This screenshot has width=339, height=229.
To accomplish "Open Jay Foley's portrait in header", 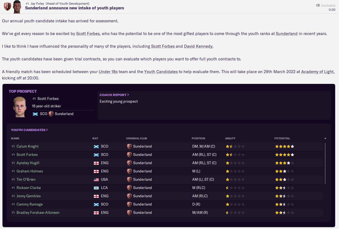I will 17,7.
